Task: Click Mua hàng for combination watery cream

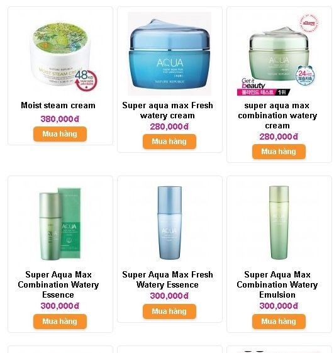Action: click(x=279, y=152)
